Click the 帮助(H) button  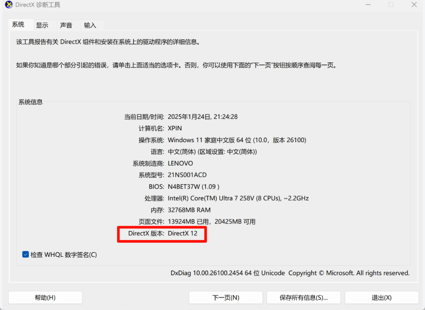45,297
